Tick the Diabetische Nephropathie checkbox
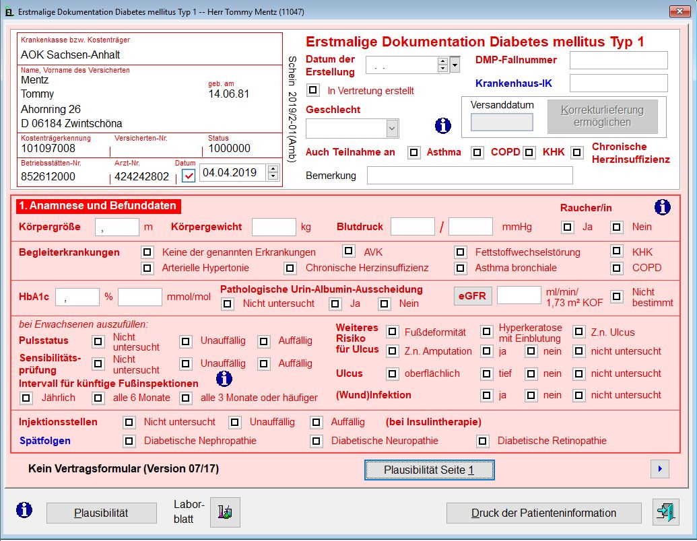The image size is (697, 541). pyautogui.click(x=129, y=441)
